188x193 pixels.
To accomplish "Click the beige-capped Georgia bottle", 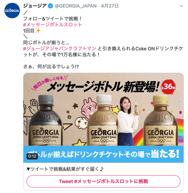I will pyautogui.click(x=161, y=120).
